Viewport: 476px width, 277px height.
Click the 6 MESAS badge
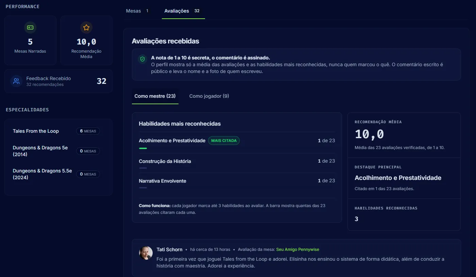[x=88, y=131]
